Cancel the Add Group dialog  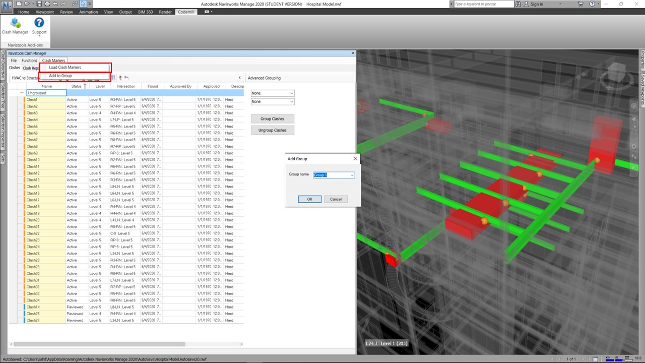pos(336,199)
